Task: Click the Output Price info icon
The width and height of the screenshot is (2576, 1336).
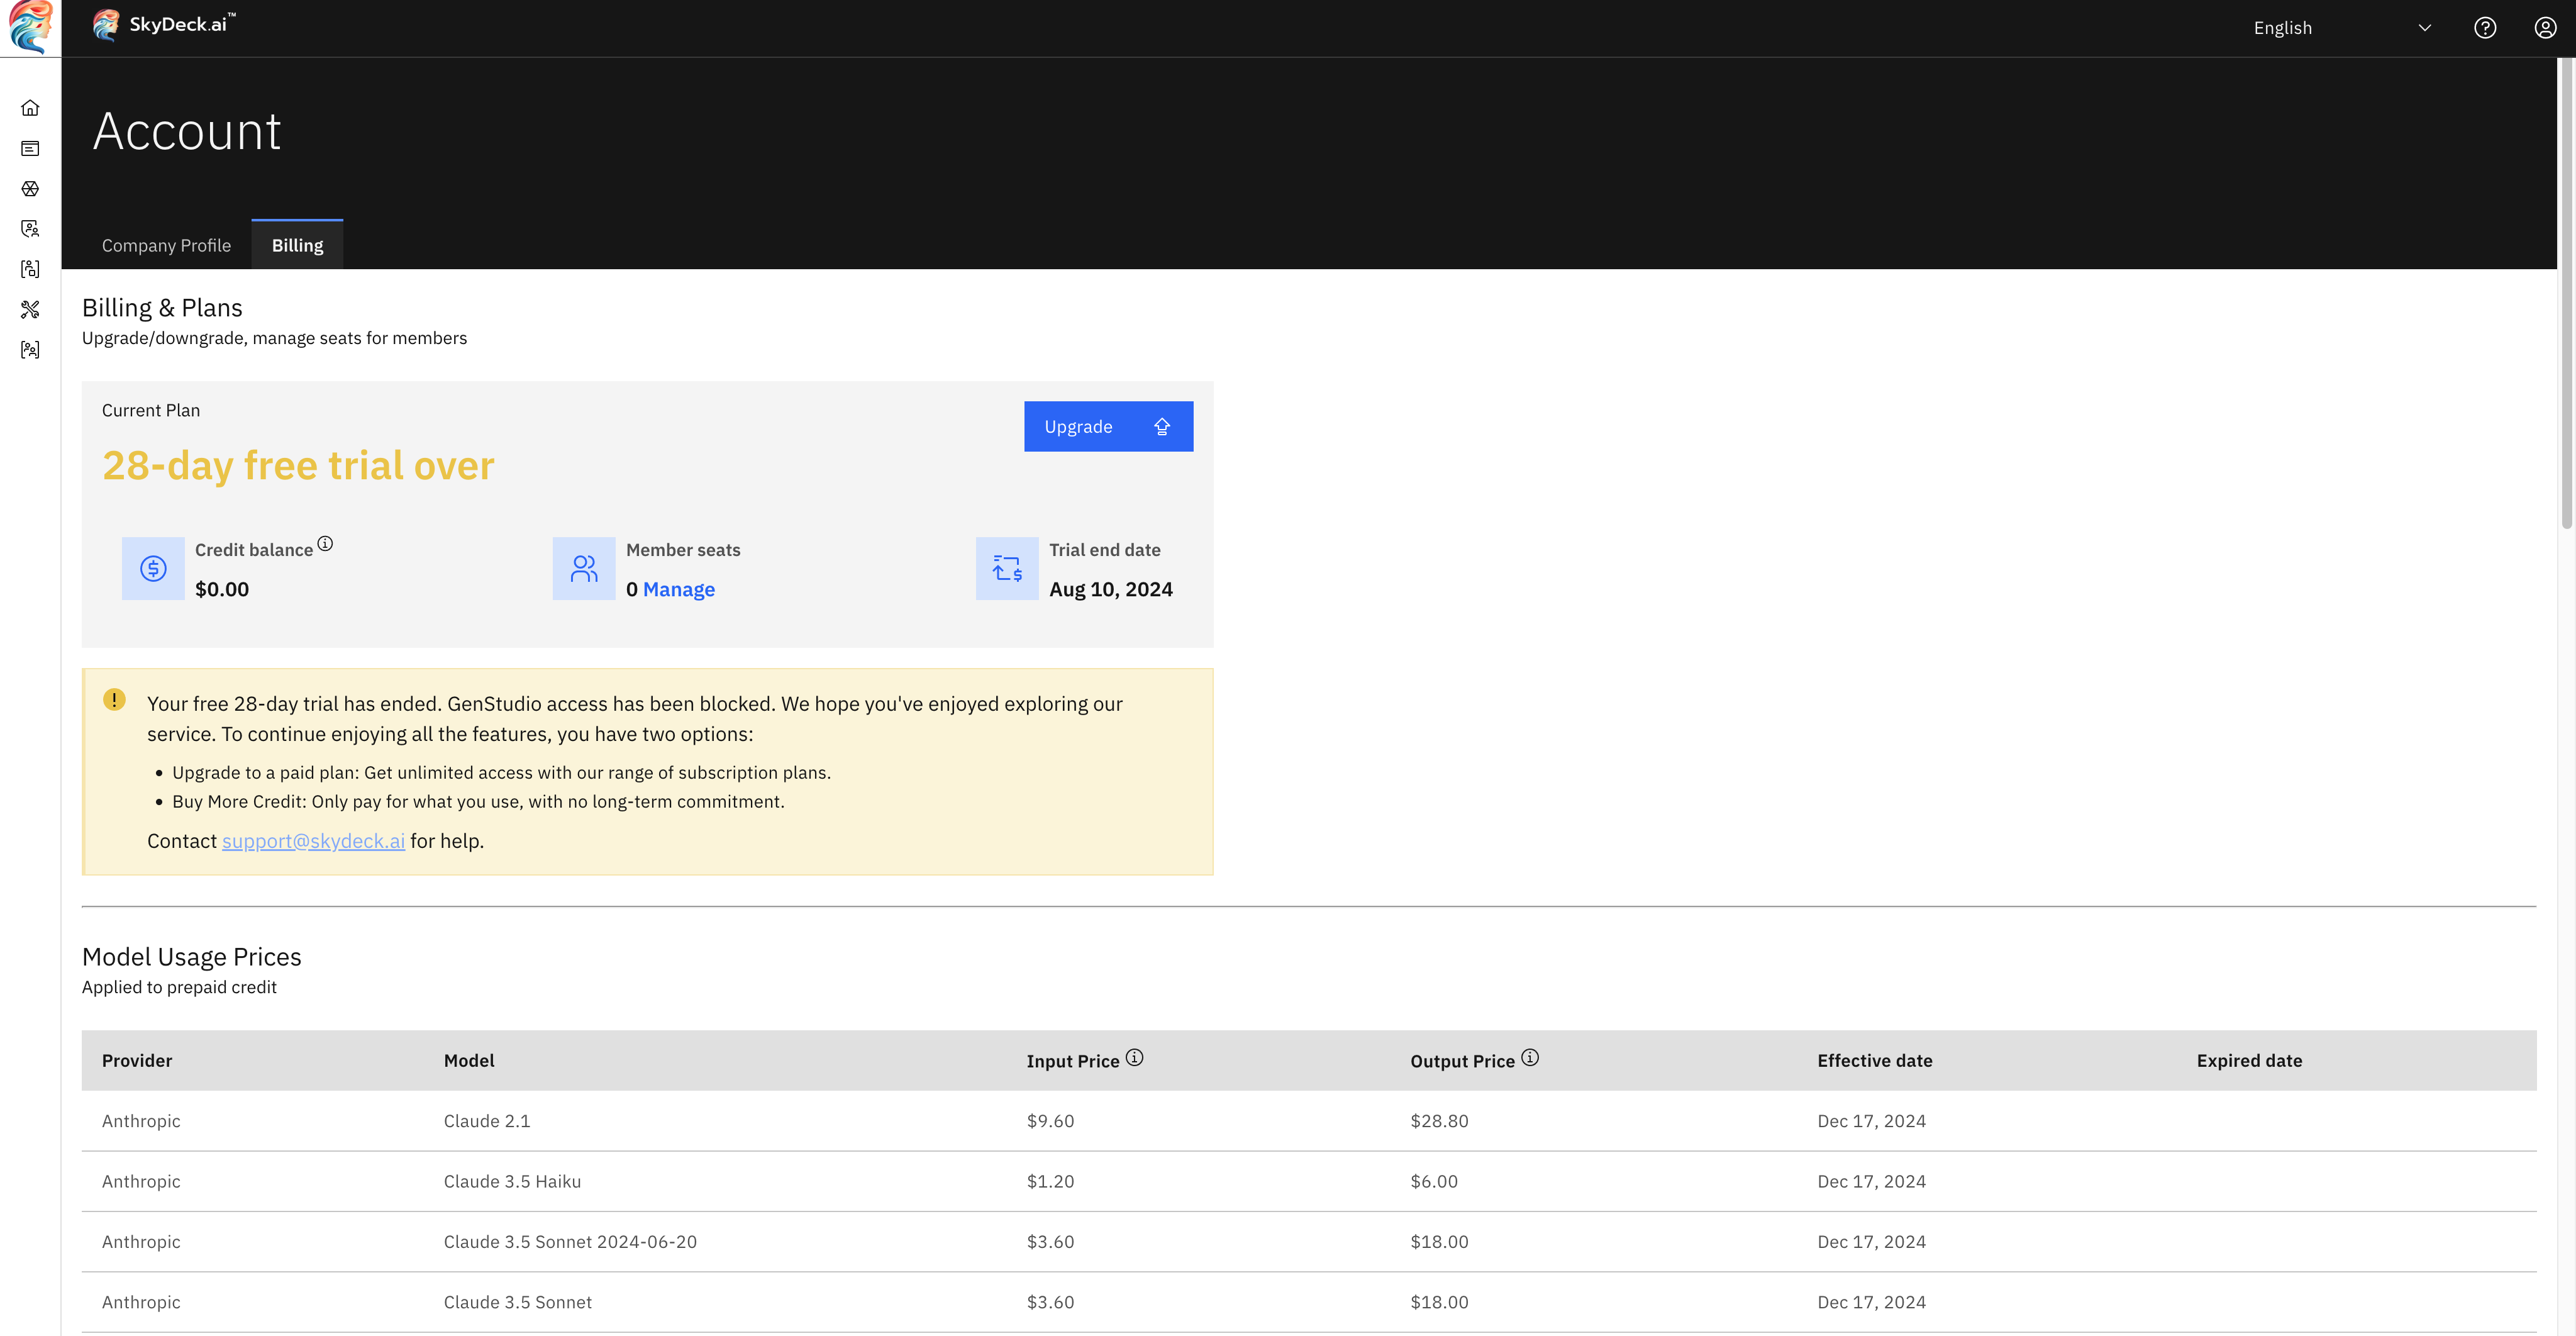Action: pos(1530,1058)
